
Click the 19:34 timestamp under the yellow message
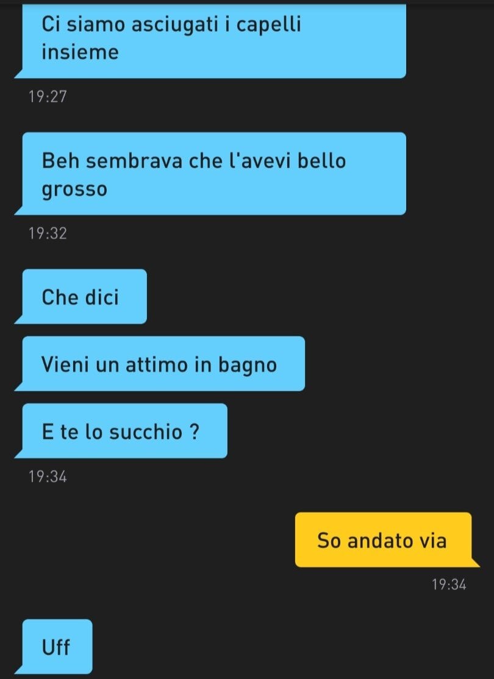tap(449, 585)
